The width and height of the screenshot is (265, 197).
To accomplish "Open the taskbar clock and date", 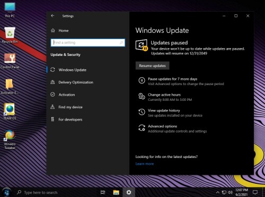I will point(242,192).
